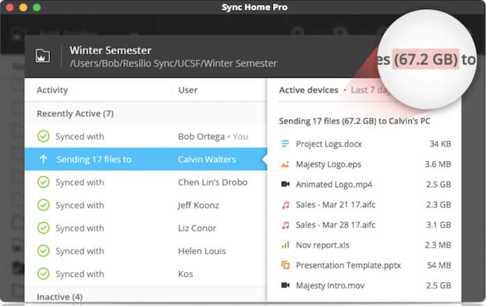Click the Project Logs.docx document icon
The image size is (486, 306).
tap(285, 144)
